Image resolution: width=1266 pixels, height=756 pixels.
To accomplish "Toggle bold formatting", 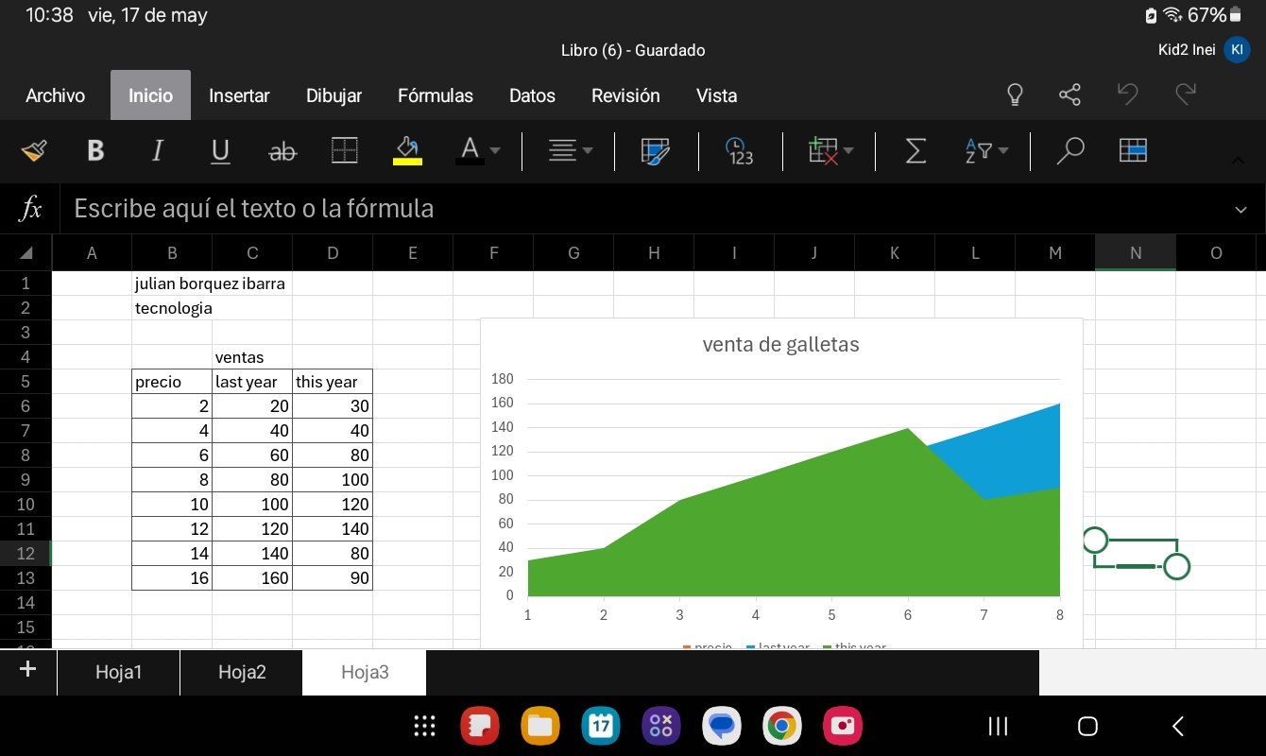I will 95,151.
